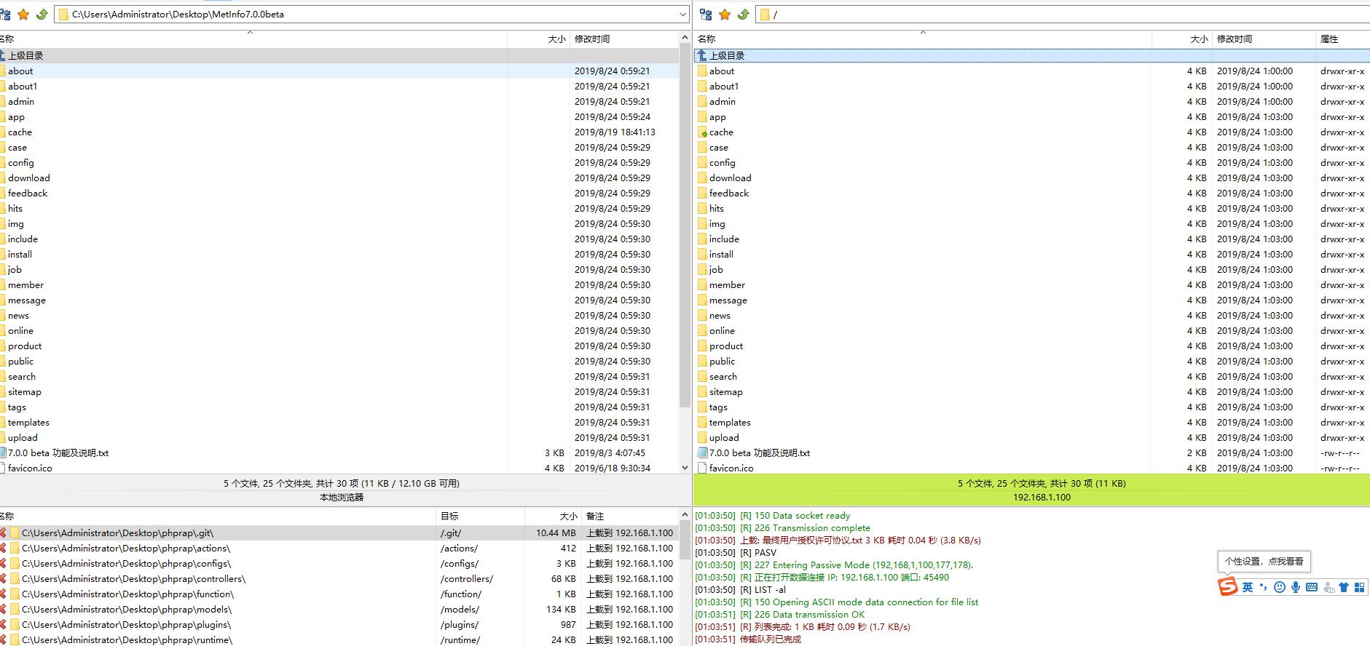
Task: Click local status 5 个文件, 25 个文件夹 summary
Action: tap(342, 484)
